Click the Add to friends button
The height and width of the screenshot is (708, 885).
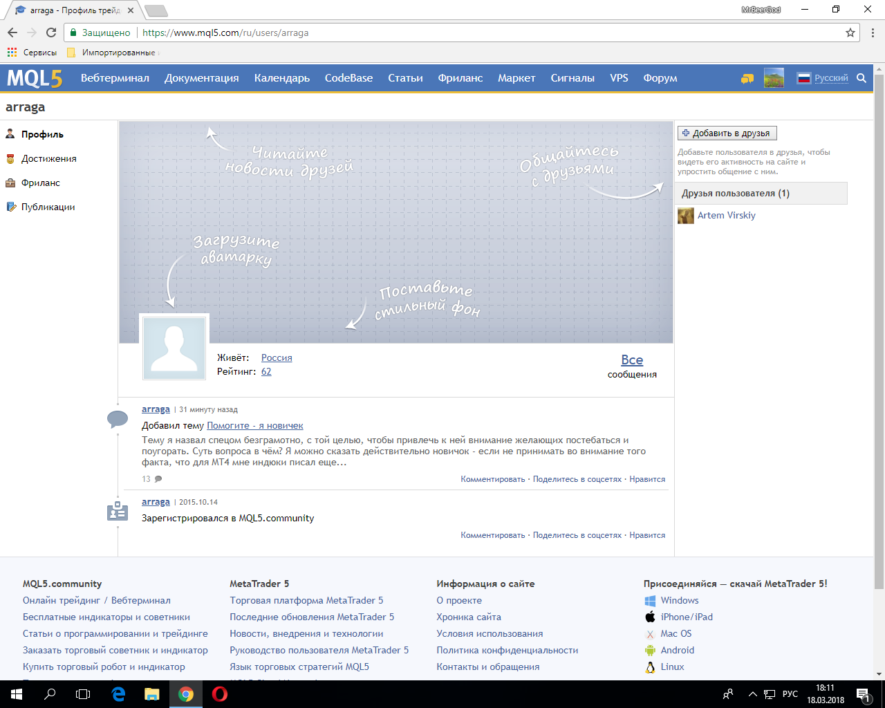pyautogui.click(x=727, y=133)
